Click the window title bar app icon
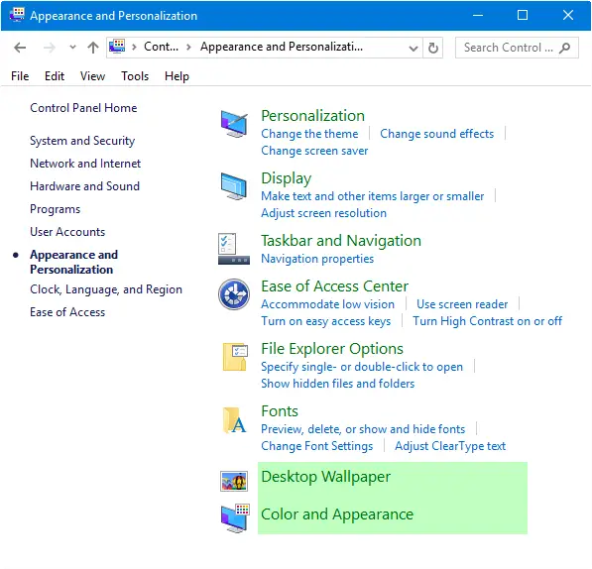592x569 pixels. (x=17, y=15)
